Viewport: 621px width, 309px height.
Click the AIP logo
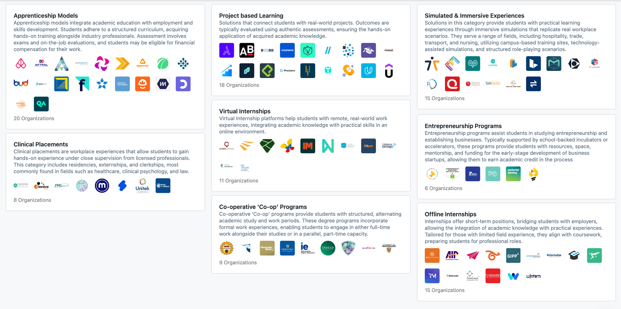coord(452,256)
